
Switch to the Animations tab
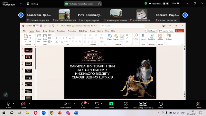[72, 31]
